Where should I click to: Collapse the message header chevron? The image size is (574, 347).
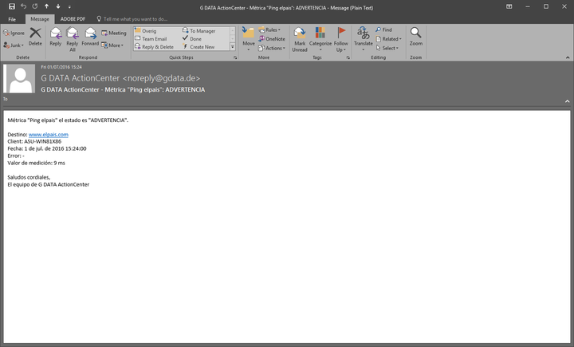click(567, 101)
